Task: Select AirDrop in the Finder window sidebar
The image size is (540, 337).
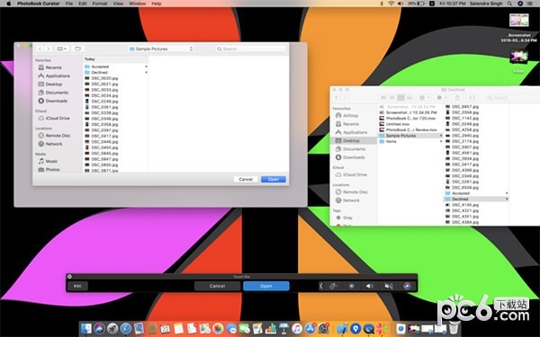Action: tap(347, 116)
